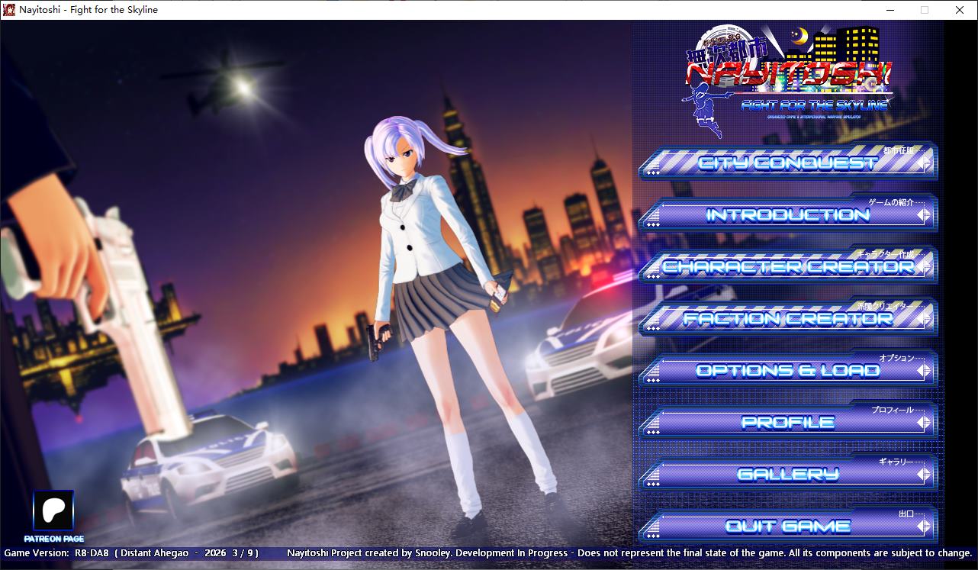Open the Faction Creator
The image size is (978, 570).
click(787, 319)
